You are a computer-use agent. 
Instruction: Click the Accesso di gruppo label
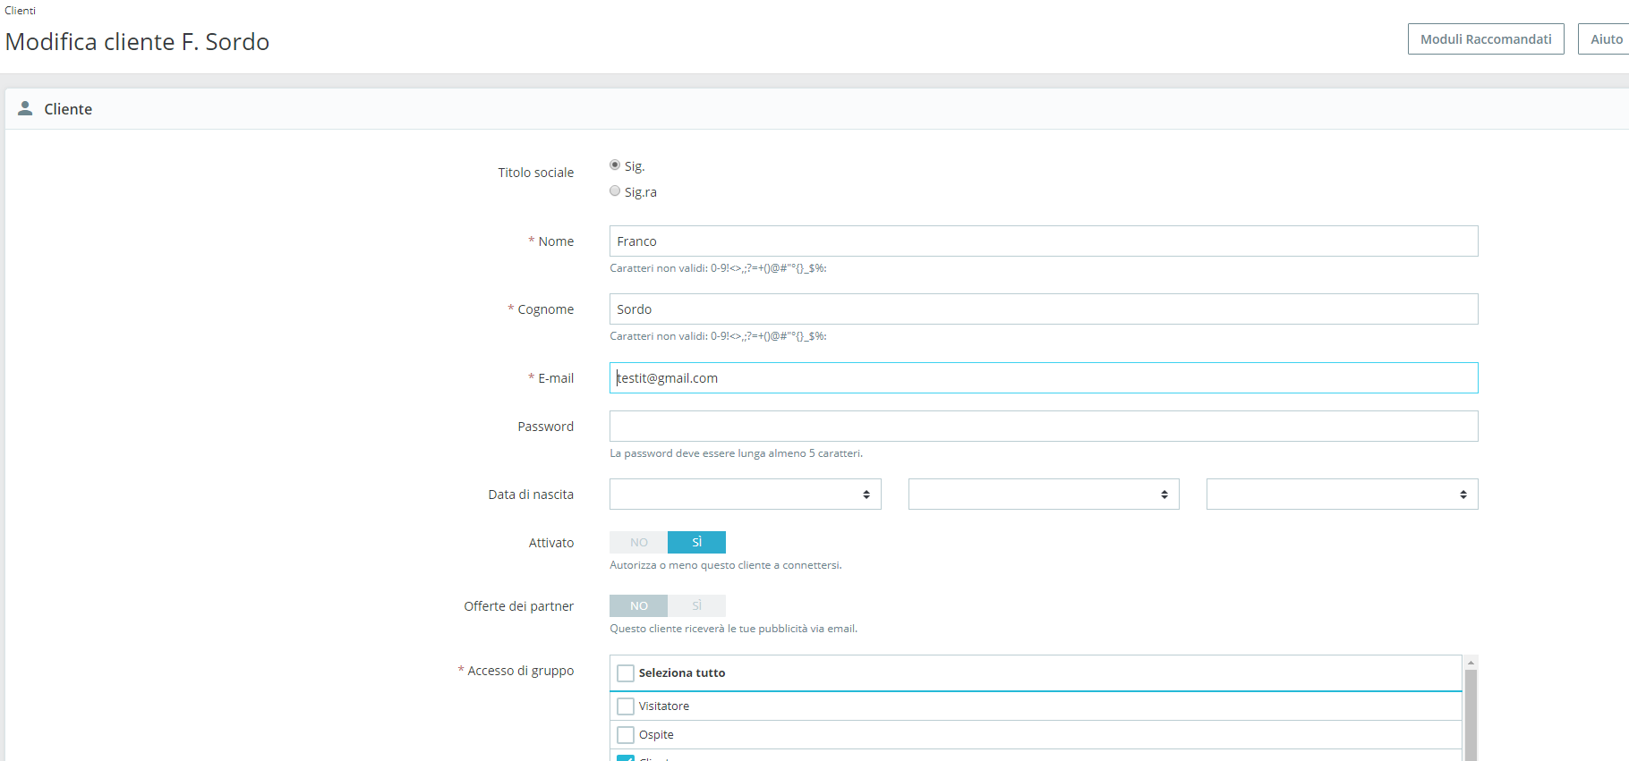520,671
